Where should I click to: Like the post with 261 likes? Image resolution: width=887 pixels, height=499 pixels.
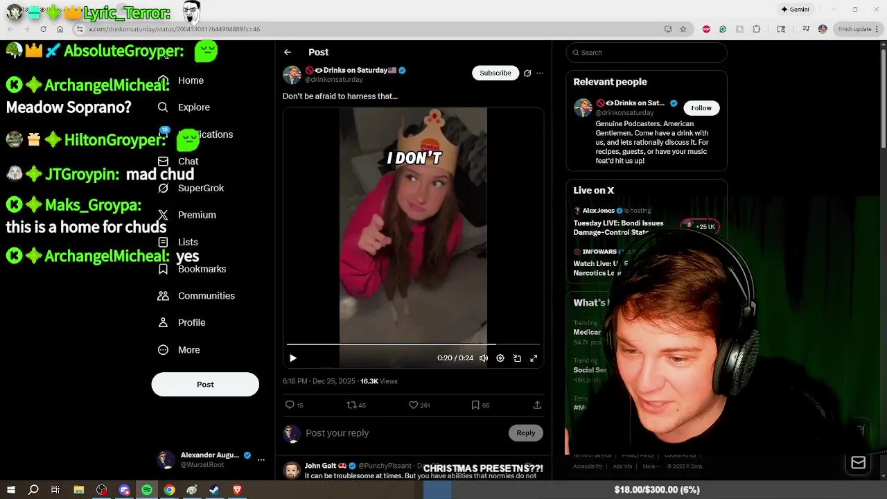[x=419, y=405]
